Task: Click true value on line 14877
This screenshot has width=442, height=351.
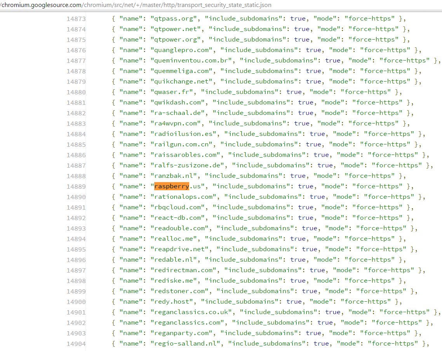Action: (333, 60)
